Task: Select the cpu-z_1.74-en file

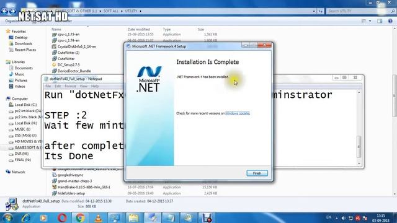Action: pyautogui.click(x=68, y=40)
